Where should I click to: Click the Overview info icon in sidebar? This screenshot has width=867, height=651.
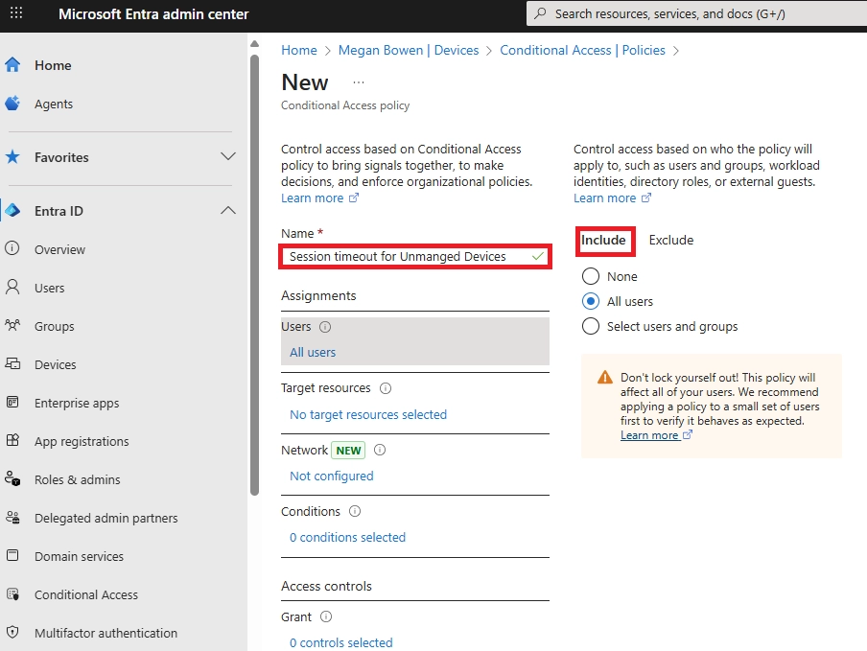point(12,248)
